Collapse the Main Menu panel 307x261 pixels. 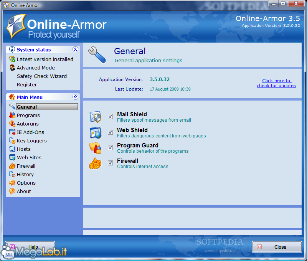click(x=75, y=97)
